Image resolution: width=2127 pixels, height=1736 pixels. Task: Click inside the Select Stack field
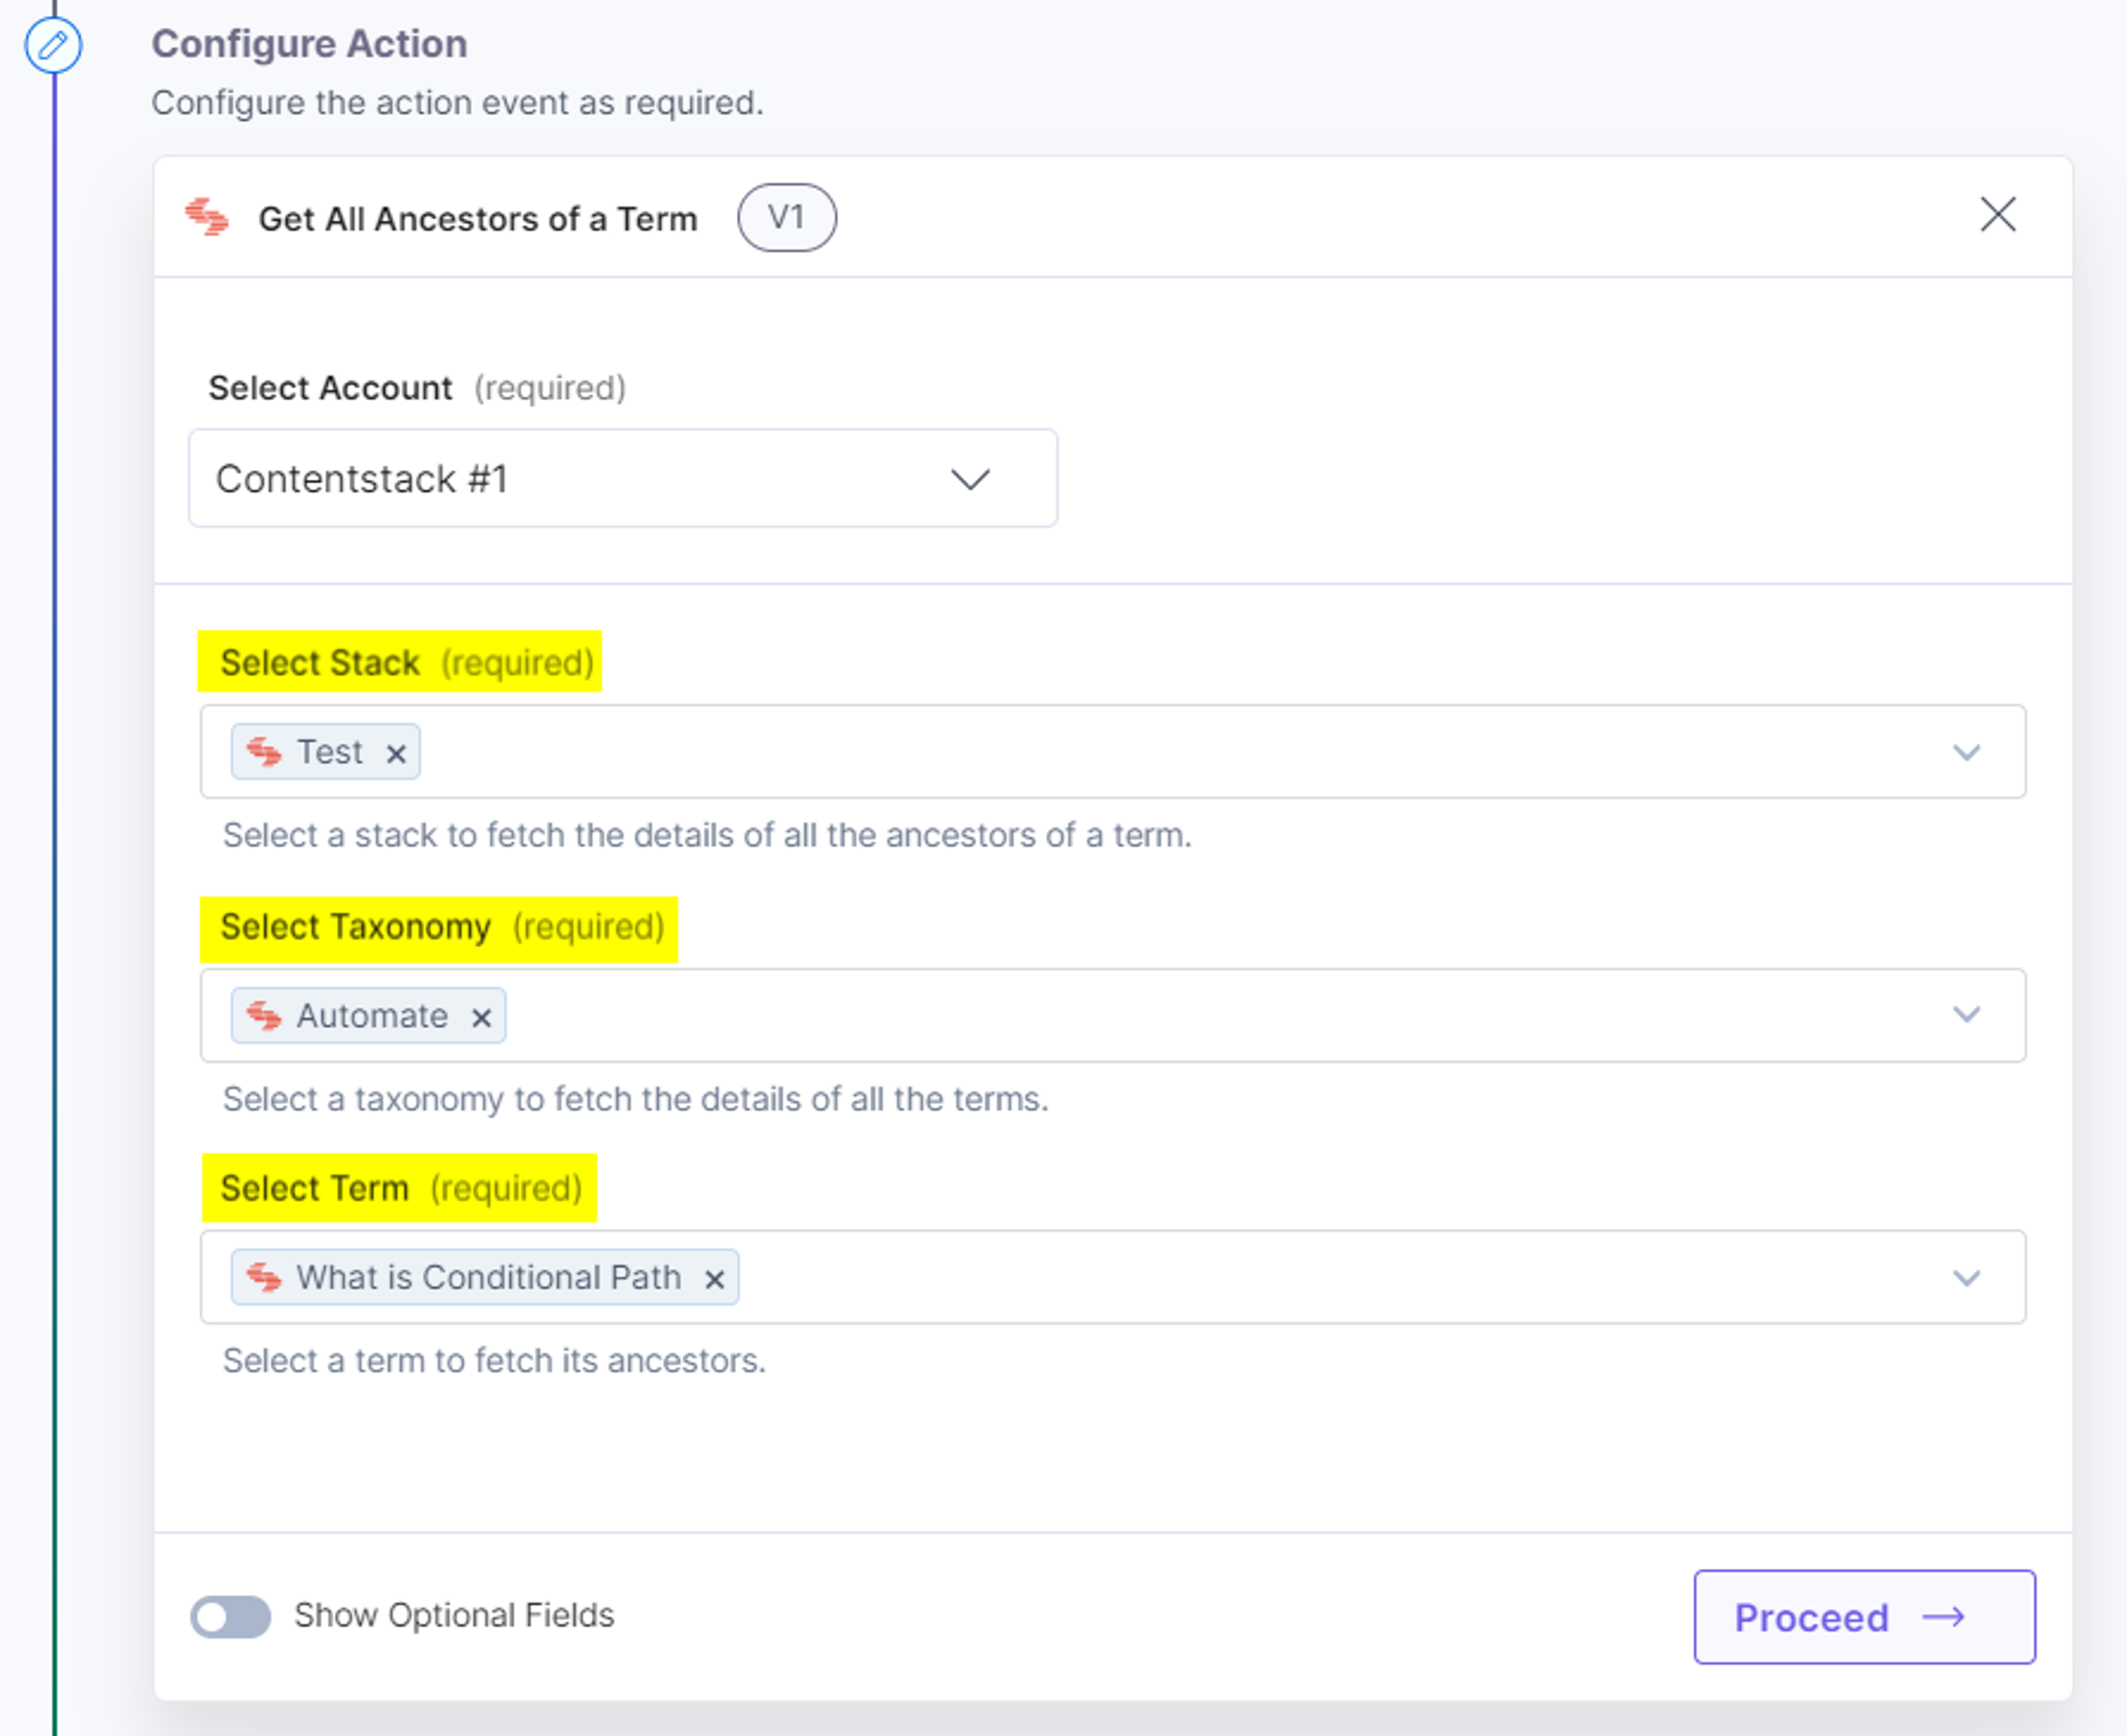[x=1113, y=751]
